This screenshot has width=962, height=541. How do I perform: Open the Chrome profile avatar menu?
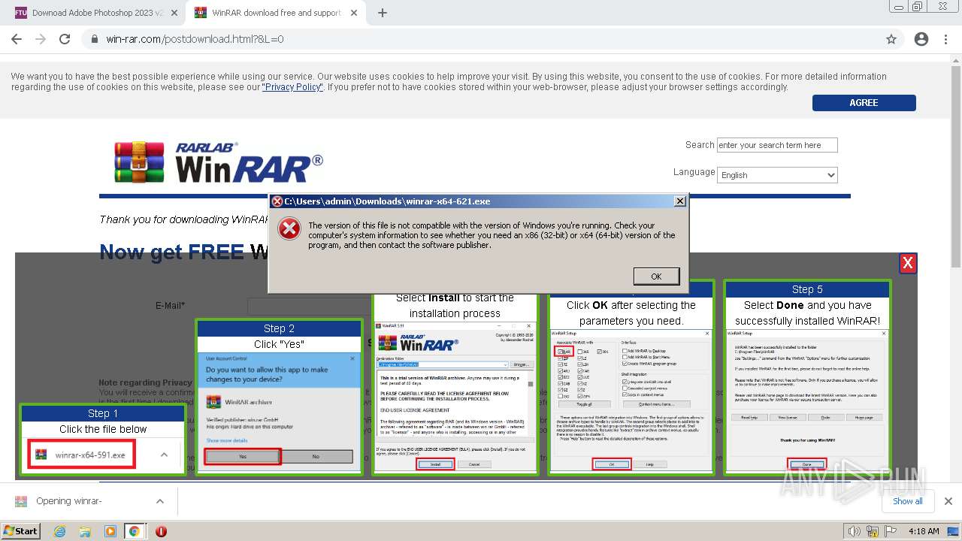[x=921, y=39]
